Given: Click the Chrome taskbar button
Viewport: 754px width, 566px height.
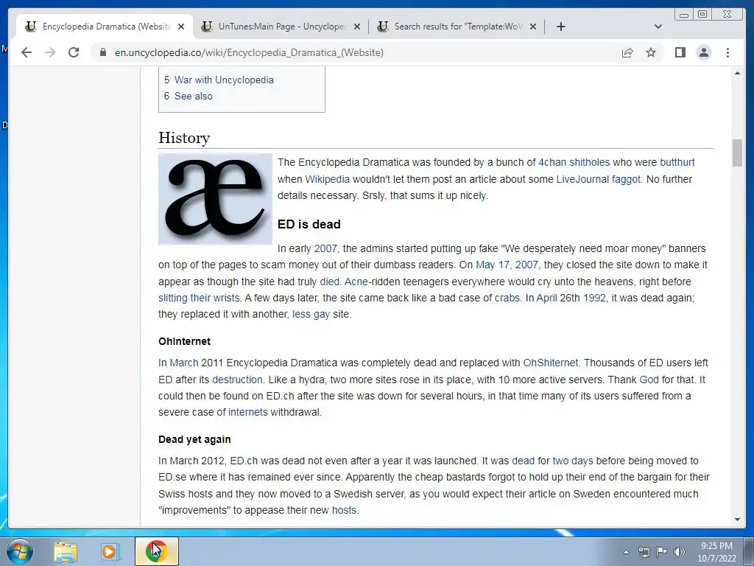Looking at the screenshot, I should [156, 551].
